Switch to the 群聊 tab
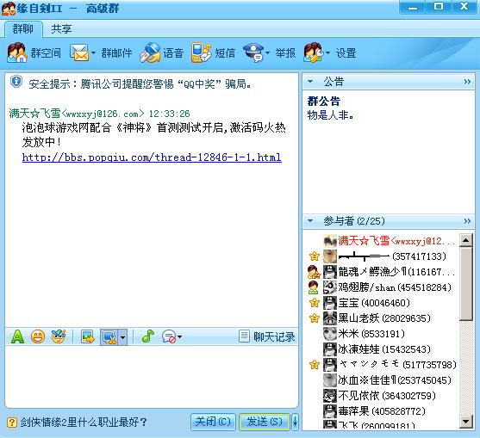 pyautogui.click(x=23, y=29)
